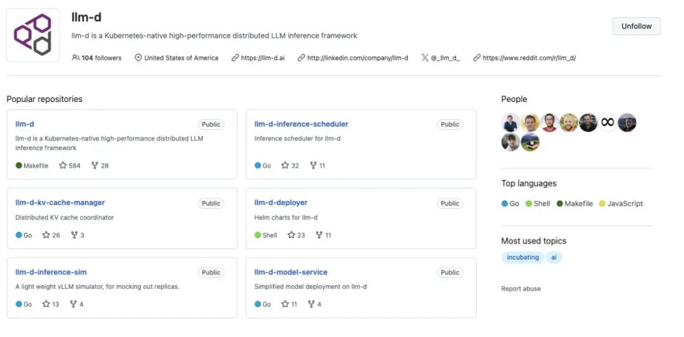This screenshot has width=684, height=337.
Task: Open the LinkedIn company link
Action: tap(357, 58)
